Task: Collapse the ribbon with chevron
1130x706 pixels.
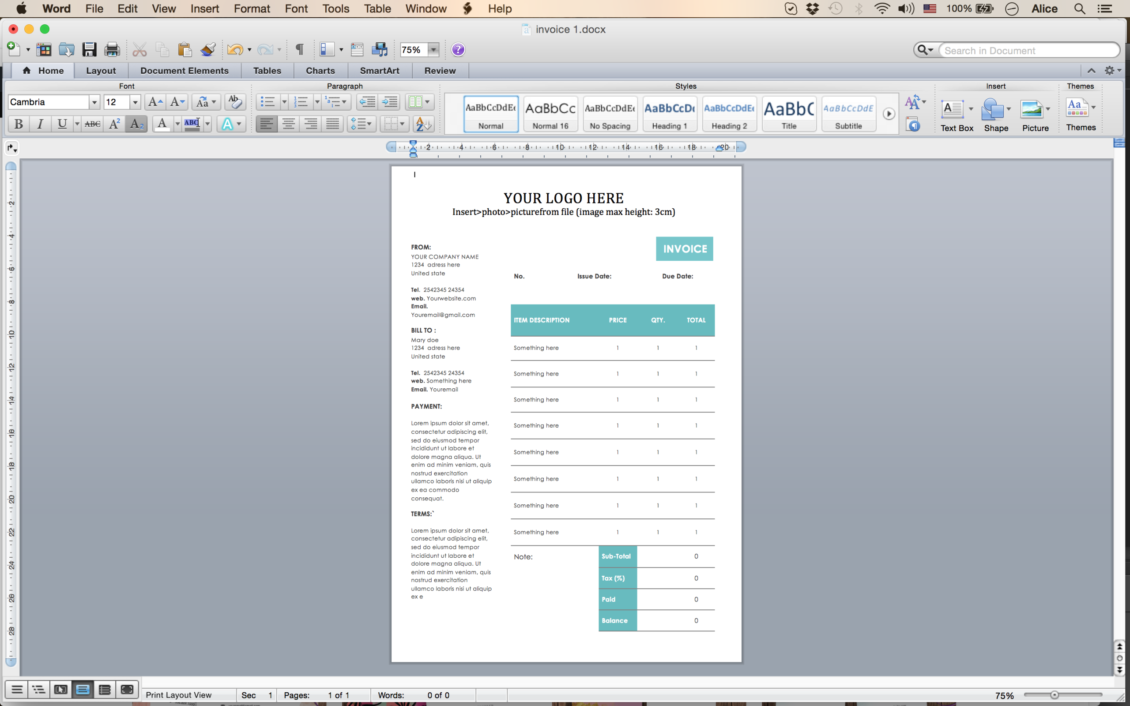Action: click(x=1091, y=71)
